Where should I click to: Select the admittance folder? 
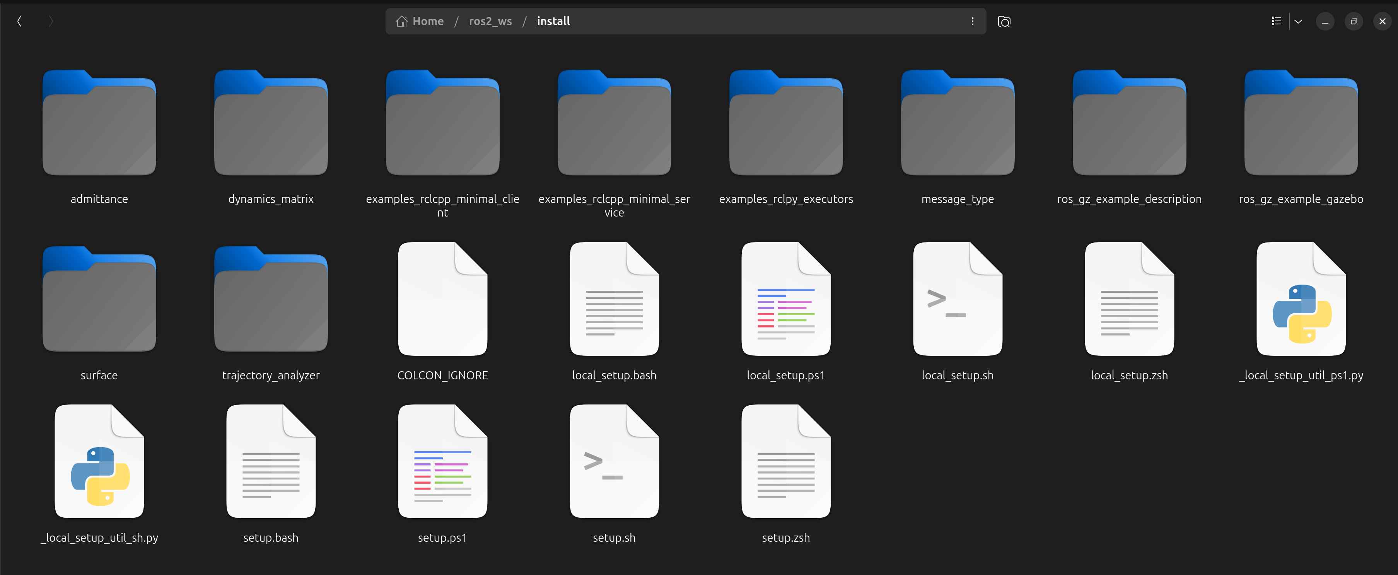click(x=99, y=124)
